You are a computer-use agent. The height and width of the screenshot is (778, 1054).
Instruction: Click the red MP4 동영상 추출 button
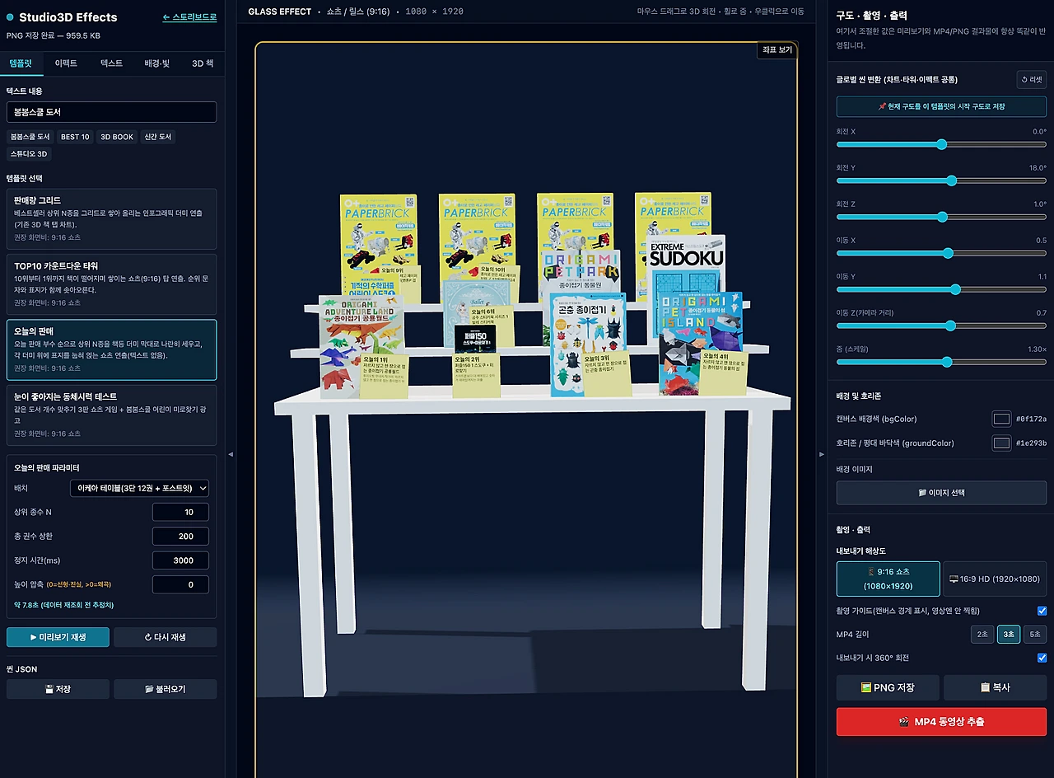click(x=941, y=722)
